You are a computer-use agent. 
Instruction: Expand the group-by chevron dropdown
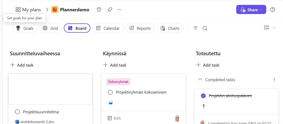coord(274,28)
